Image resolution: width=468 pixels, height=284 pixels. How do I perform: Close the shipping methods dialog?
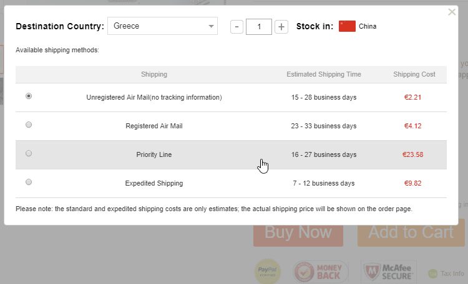(452, 12)
